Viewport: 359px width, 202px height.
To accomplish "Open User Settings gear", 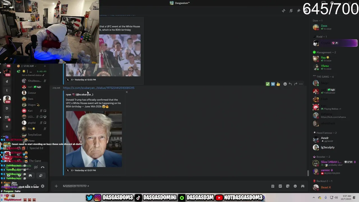I will 43,186.
